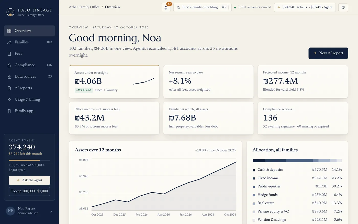The height and width of the screenshot is (224, 358).
Task: Switch language with the Hebrew toggle button
Action: click(343, 7)
